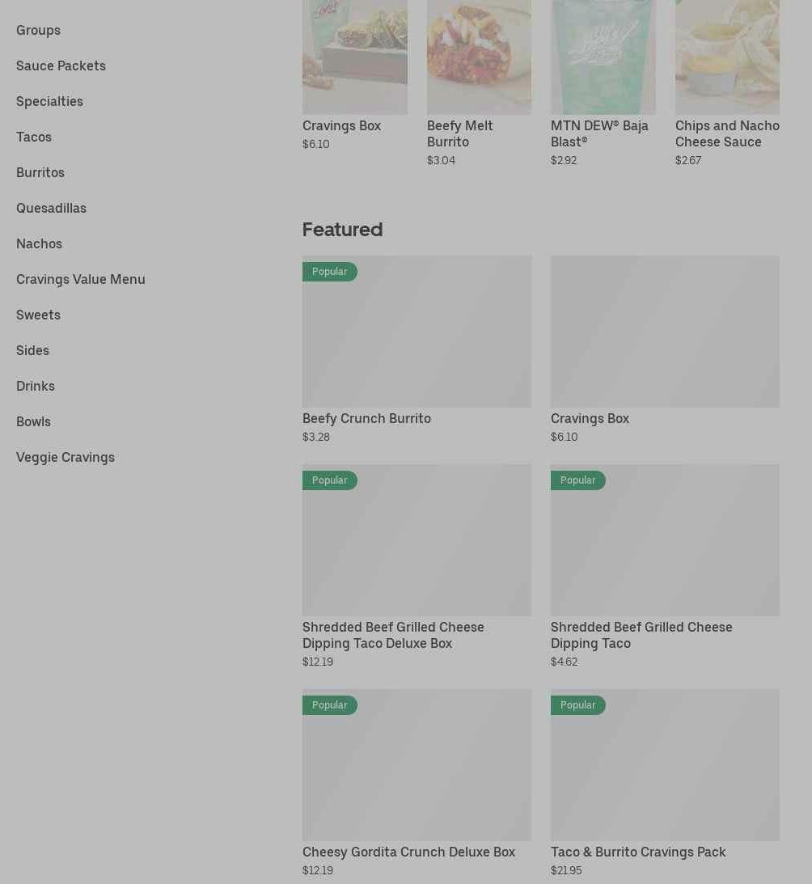Open the Shredded Beef Dipping Taco Deluxe Box link
Image resolution: width=812 pixels, height=884 pixels.
click(x=393, y=636)
